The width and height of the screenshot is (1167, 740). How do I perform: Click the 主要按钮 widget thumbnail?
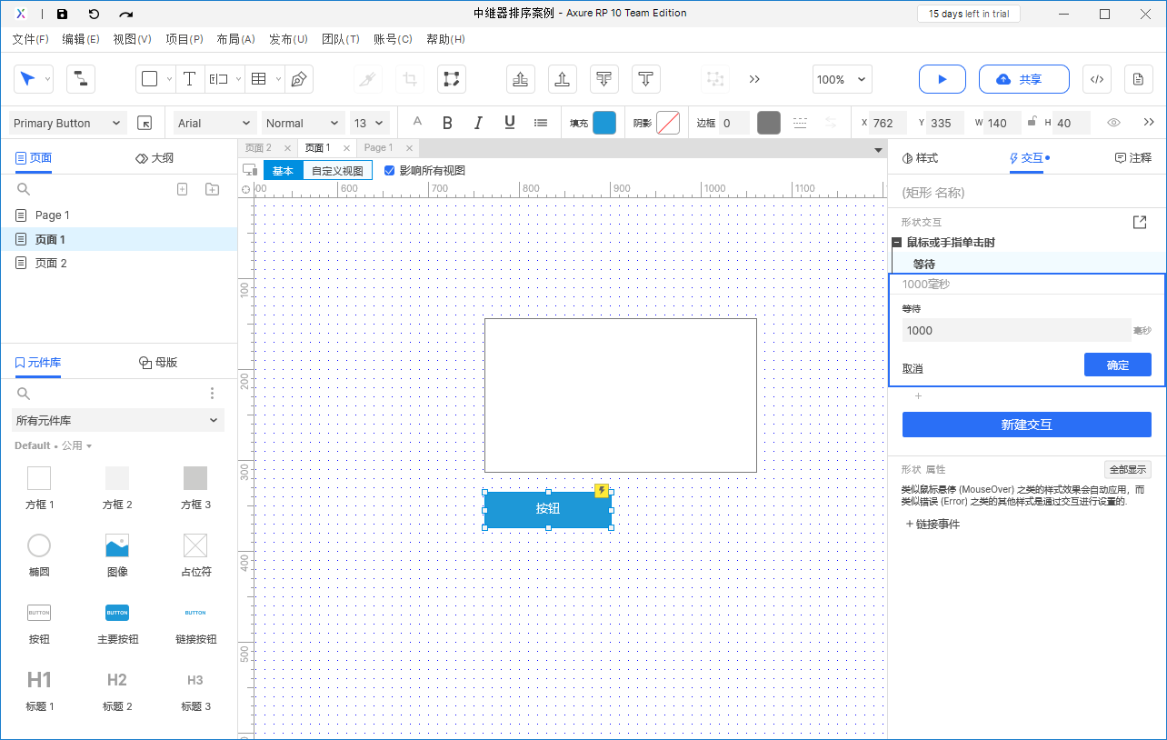coord(117,613)
